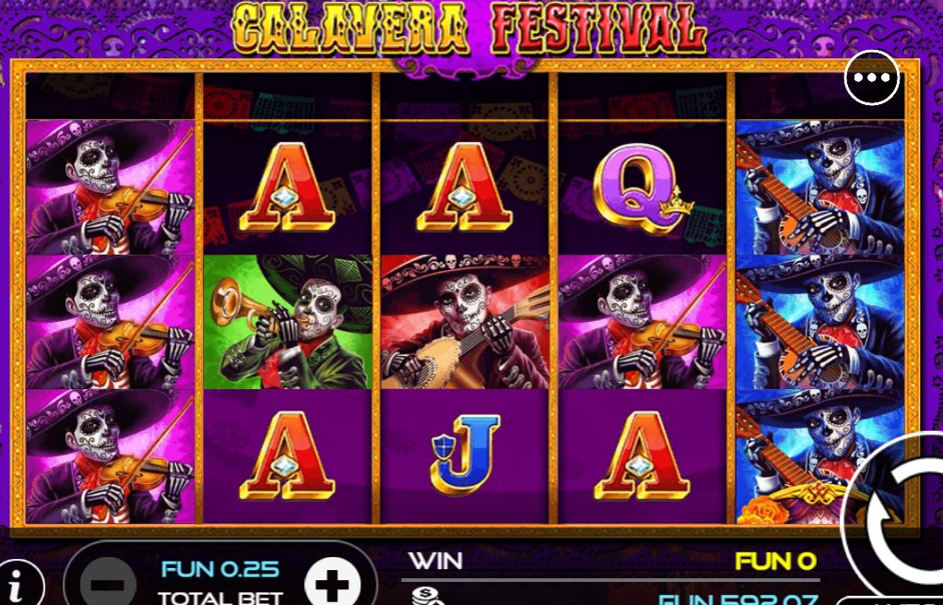Click the Calavera Festival title logo
The image size is (943, 605).
pos(470,29)
